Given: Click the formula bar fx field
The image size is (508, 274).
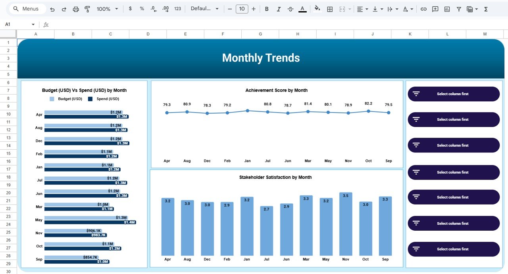Looking at the screenshot, I should (x=46, y=24).
